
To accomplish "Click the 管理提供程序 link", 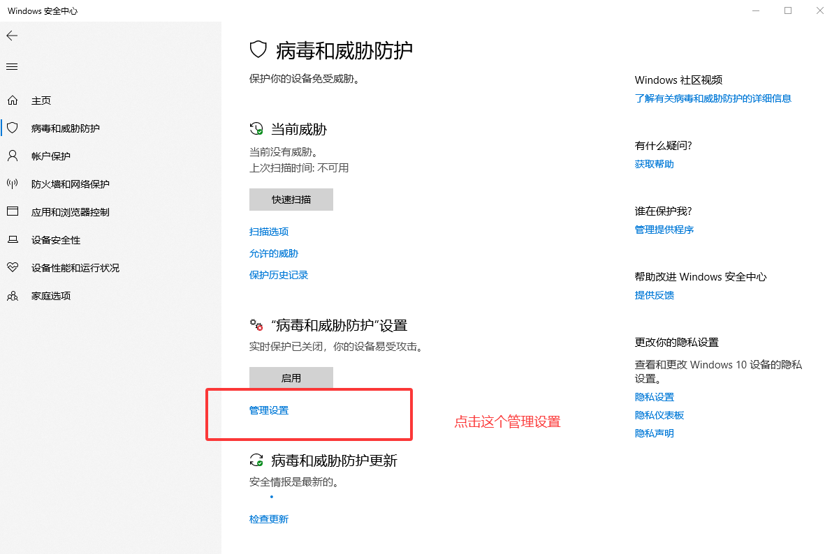I will 664,230.
